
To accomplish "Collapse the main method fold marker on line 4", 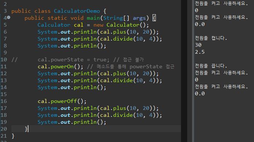I will point(9,18).
